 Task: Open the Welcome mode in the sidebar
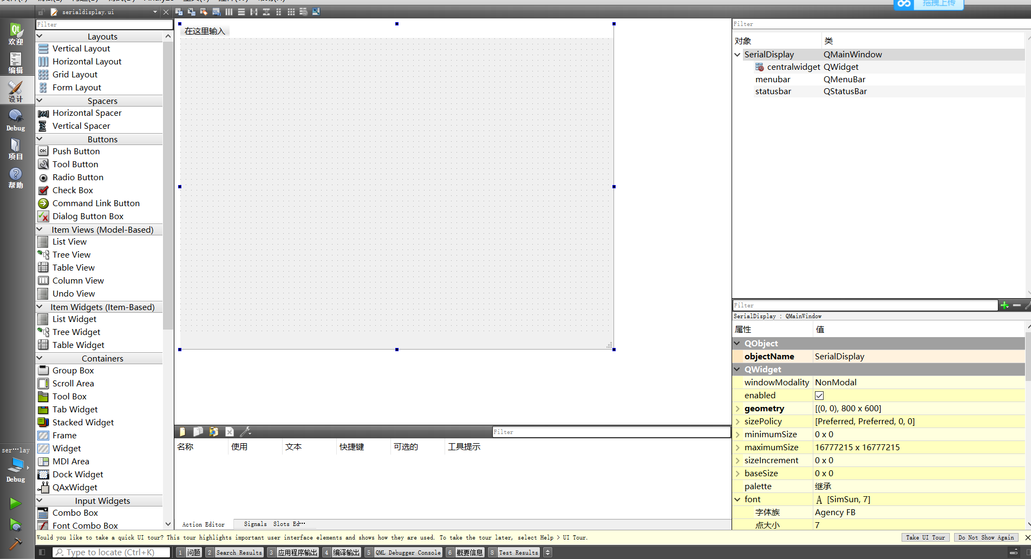(16, 34)
